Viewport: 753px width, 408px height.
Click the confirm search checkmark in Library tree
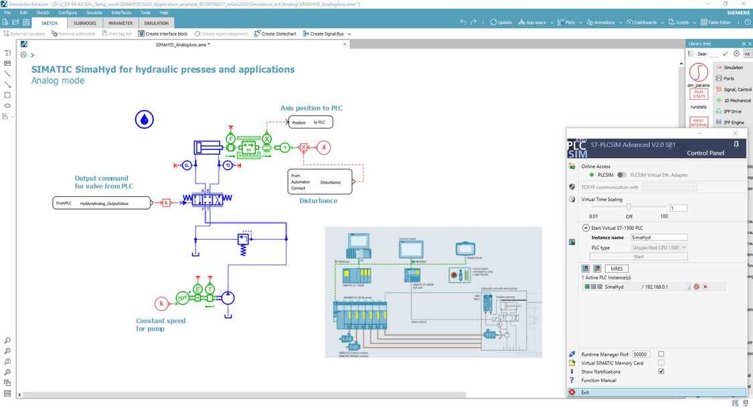725,54
